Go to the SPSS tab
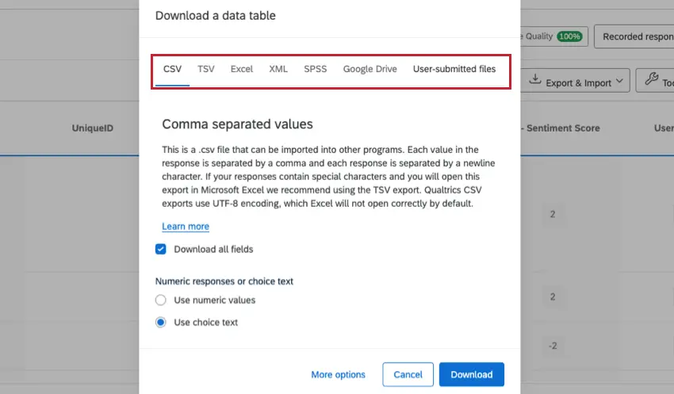Viewport: 674px width, 394px height. click(315, 69)
